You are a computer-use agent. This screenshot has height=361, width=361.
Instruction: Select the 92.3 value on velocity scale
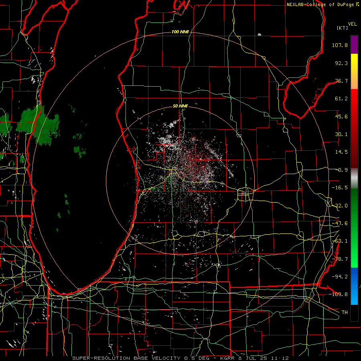(x=341, y=63)
